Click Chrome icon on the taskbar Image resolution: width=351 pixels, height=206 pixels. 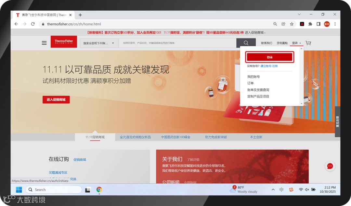tap(99, 190)
